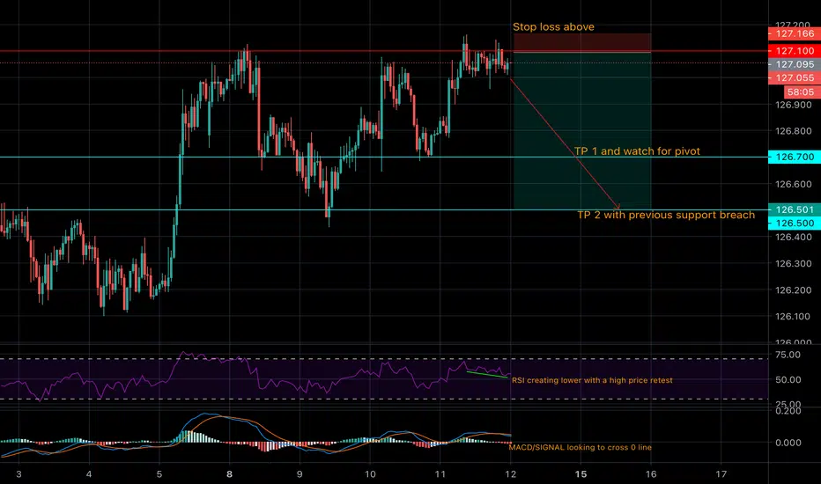Click the red 127.100 price label
Viewport: 821px width, 484px height.
(x=795, y=51)
